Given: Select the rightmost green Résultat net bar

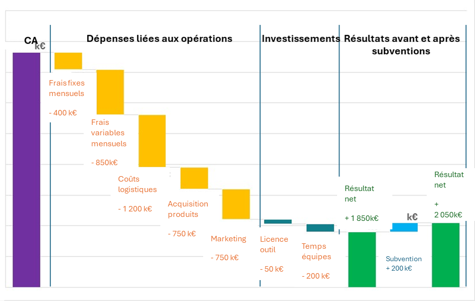Looking at the screenshot, I should (445, 255).
